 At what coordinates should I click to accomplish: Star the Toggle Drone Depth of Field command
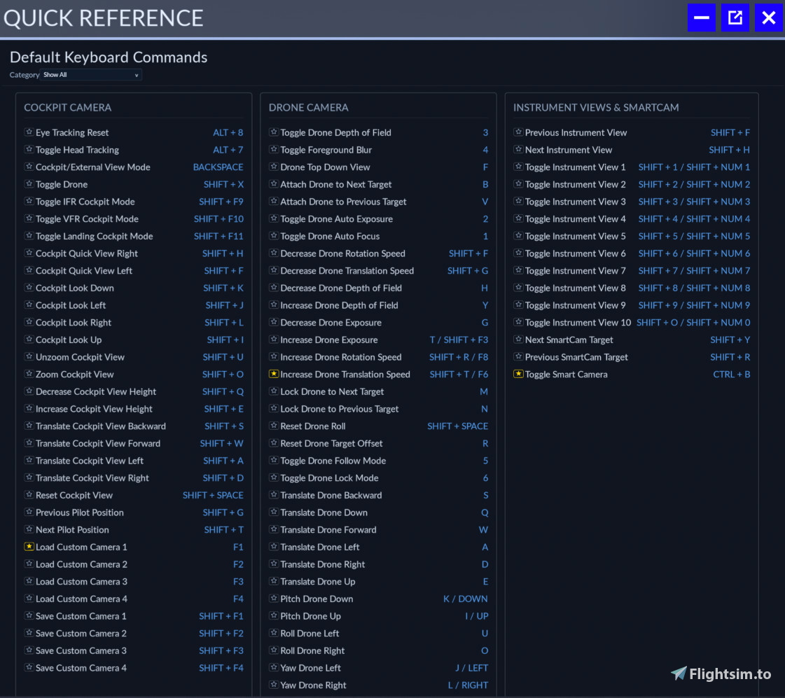pyautogui.click(x=274, y=132)
